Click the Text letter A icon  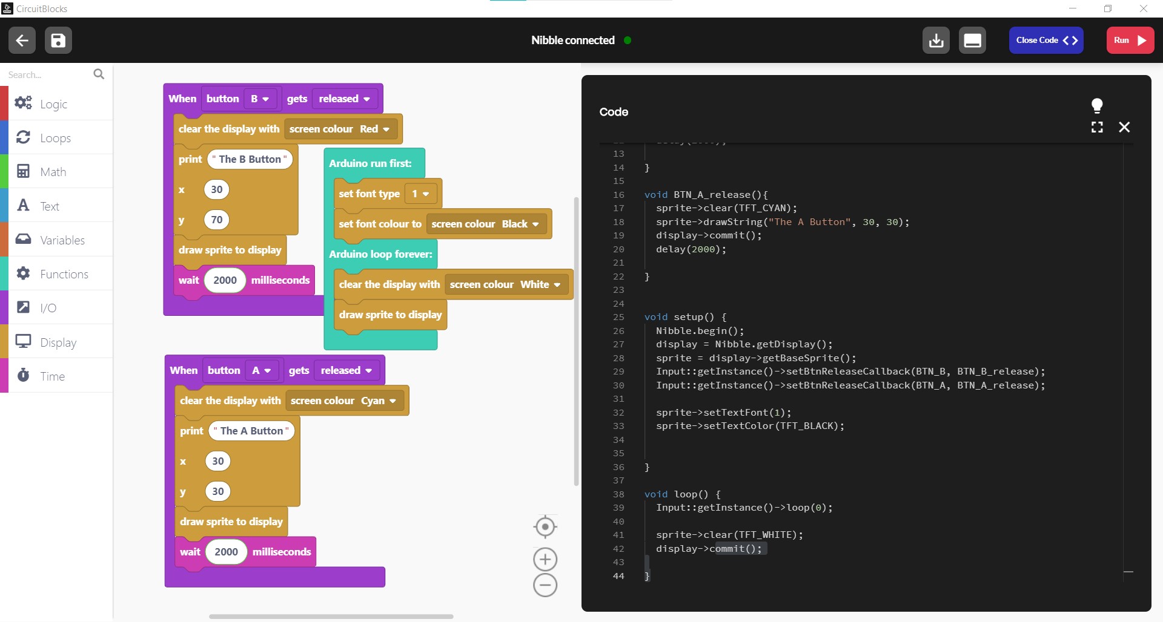click(23, 205)
